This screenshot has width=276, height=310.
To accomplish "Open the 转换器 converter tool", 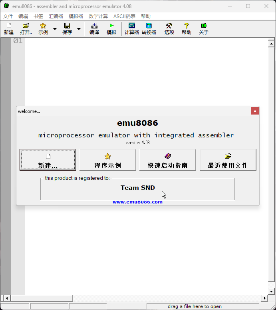I will tap(149, 29).
